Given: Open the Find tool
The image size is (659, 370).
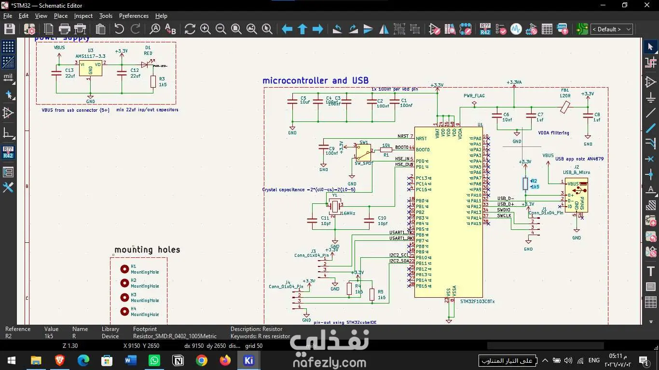Looking at the screenshot, I should tap(155, 29).
